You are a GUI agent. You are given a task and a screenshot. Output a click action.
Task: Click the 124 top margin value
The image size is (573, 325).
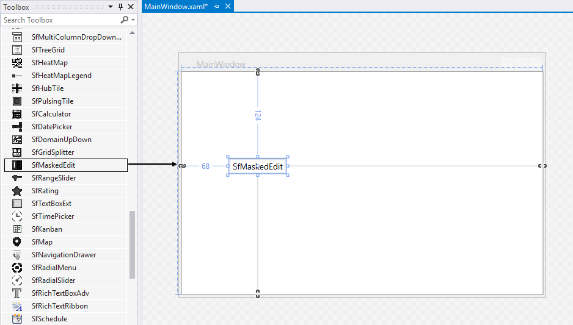[258, 115]
